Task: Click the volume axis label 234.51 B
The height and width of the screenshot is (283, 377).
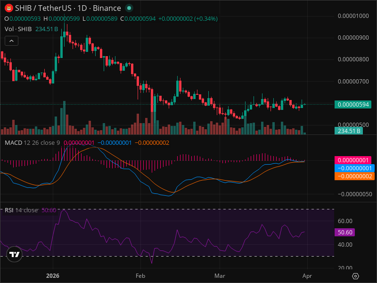Action: tap(349, 131)
